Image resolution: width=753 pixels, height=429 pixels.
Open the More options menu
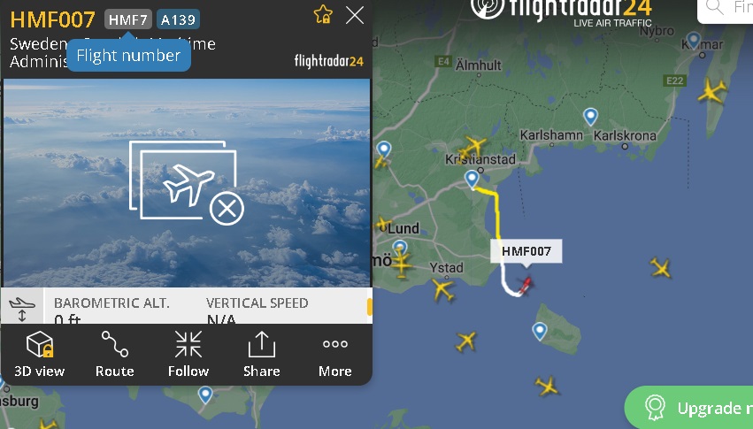coord(335,355)
